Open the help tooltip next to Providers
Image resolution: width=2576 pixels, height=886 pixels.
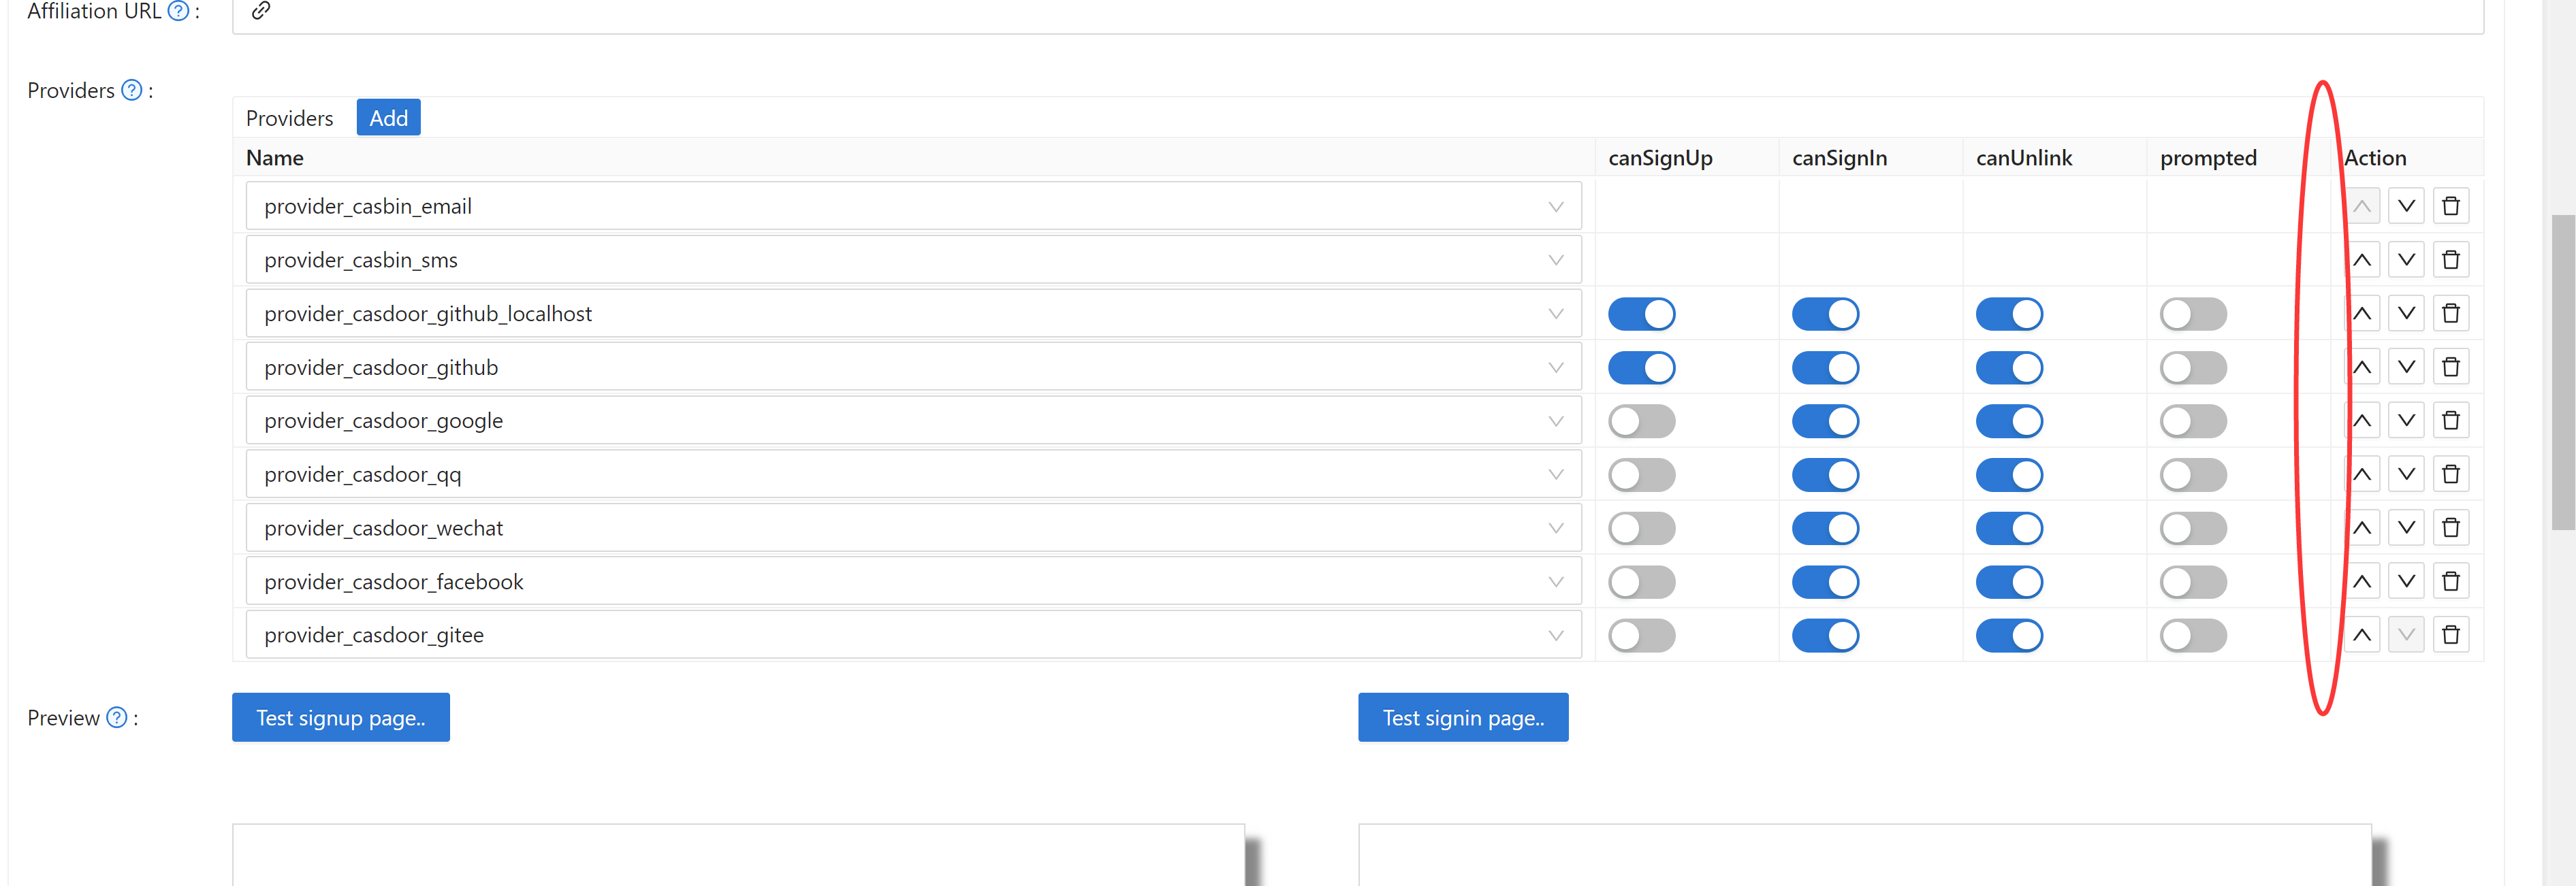(x=130, y=90)
